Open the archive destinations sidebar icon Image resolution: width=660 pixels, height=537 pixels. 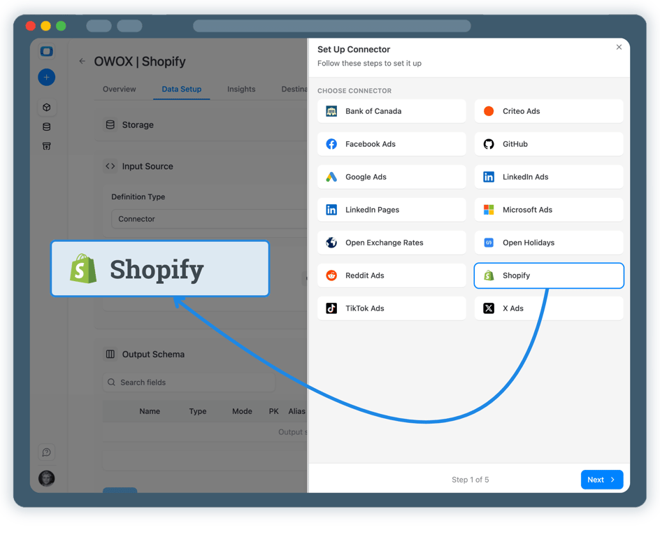point(47,146)
